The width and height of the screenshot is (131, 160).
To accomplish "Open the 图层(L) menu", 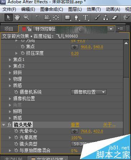I will [x=75, y=9].
